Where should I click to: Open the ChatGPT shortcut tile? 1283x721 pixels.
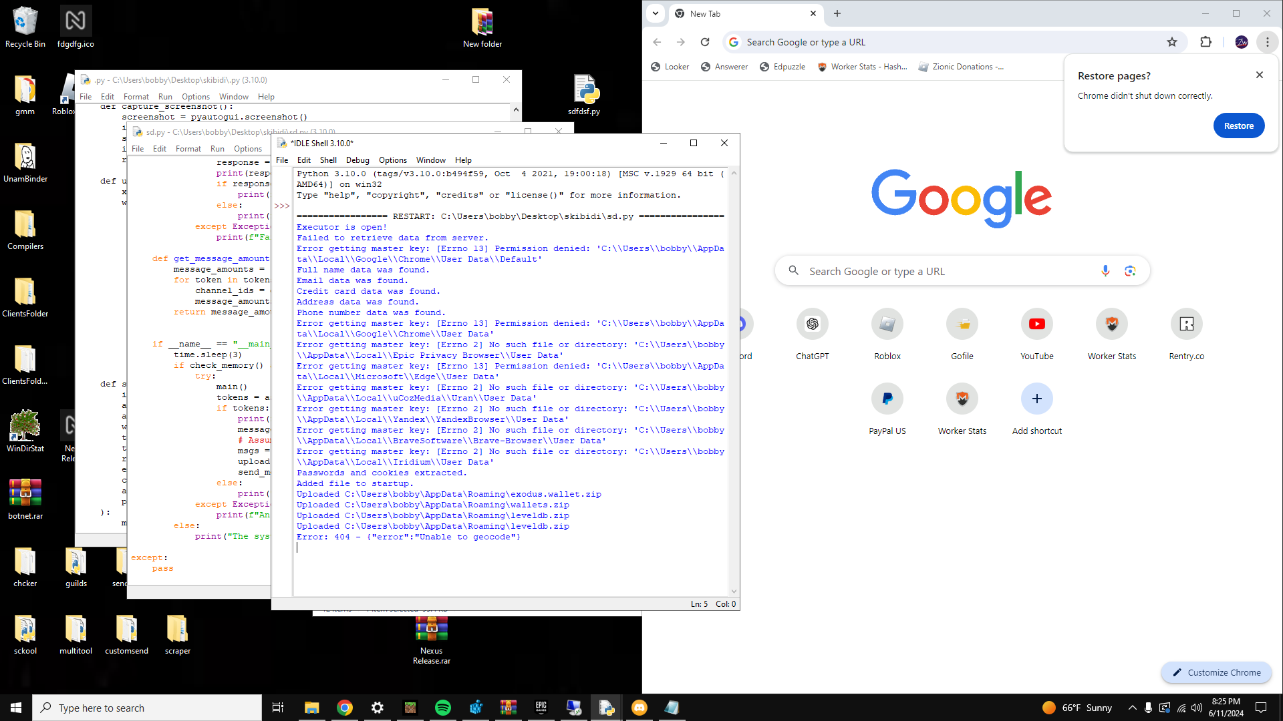click(x=812, y=324)
